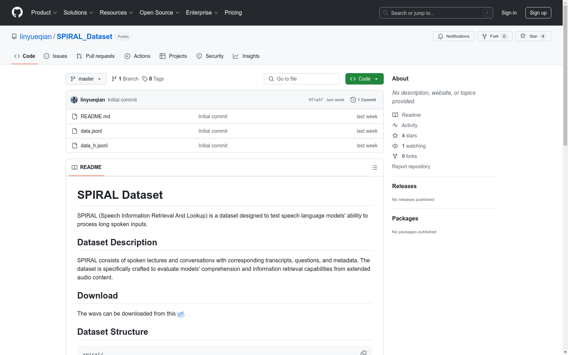Click the Sign in link
The height and width of the screenshot is (355, 568).
(509, 13)
